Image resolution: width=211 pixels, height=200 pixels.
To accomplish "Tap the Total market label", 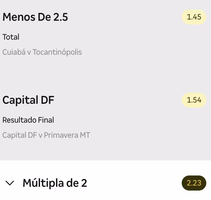I will [11, 37].
